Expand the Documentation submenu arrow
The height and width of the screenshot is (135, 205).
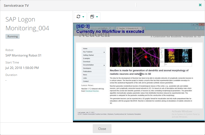pos(104,65)
